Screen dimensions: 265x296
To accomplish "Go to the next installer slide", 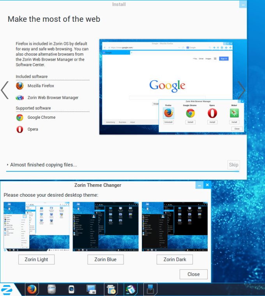I will (x=241, y=90).
